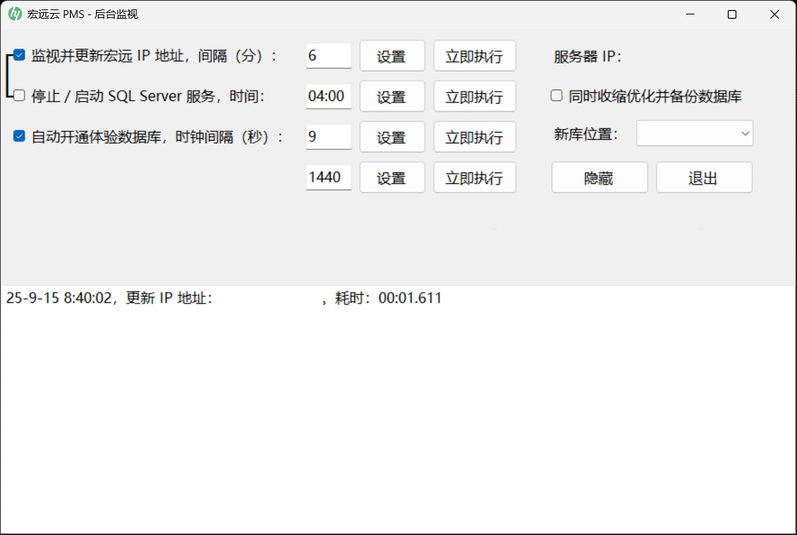Close the 宏远云 PMS window

[x=774, y=14]
